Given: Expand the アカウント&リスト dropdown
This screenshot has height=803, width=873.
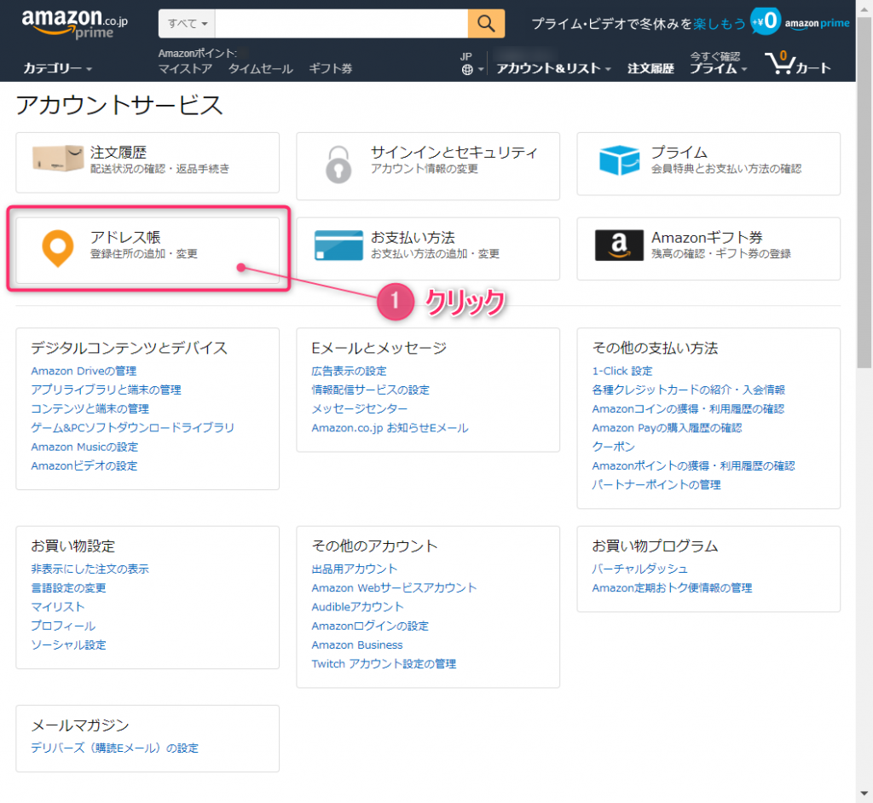Looking at the screenshot, I should pos(554,68).
